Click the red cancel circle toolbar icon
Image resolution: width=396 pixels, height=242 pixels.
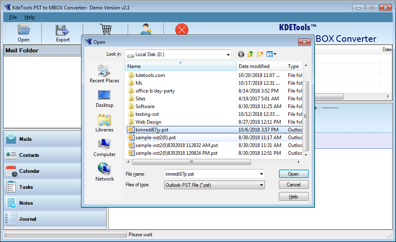[x=181, y=30]
